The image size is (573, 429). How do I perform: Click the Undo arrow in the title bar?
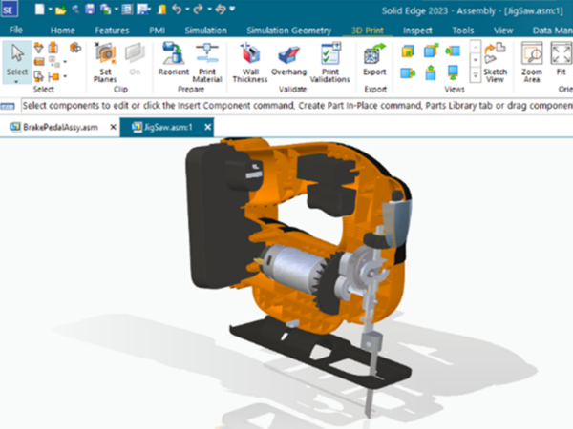pos(177,10)
